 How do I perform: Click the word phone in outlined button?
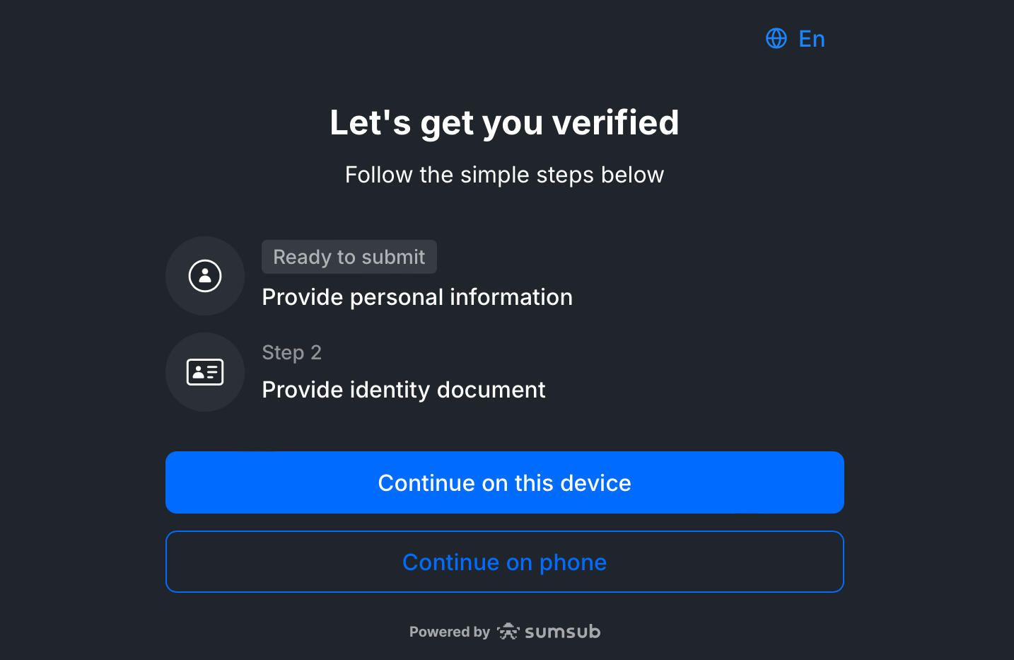[573, 562]
